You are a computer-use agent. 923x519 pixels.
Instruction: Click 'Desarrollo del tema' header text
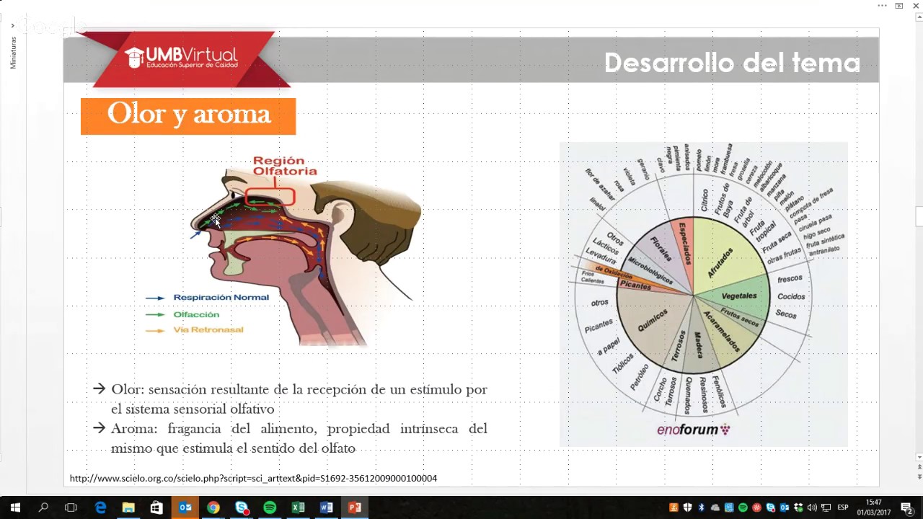pyautogui.click(x=732, y=63)
